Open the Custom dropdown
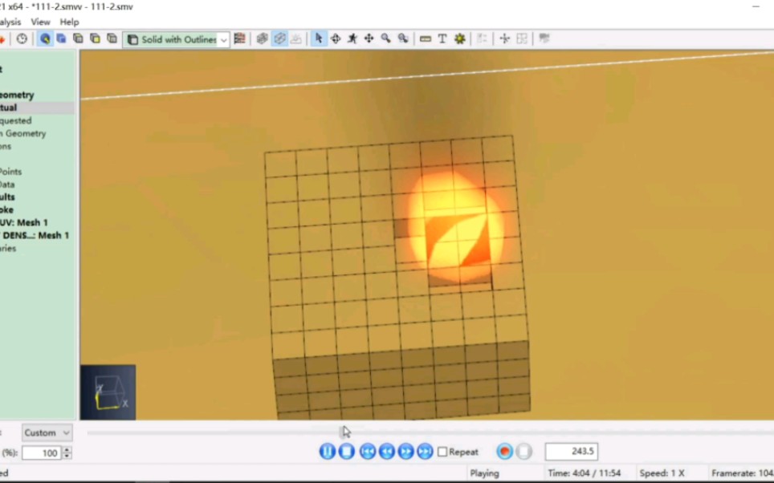The height and width of the screenshot is (483, 774). (x=47, y=432)
